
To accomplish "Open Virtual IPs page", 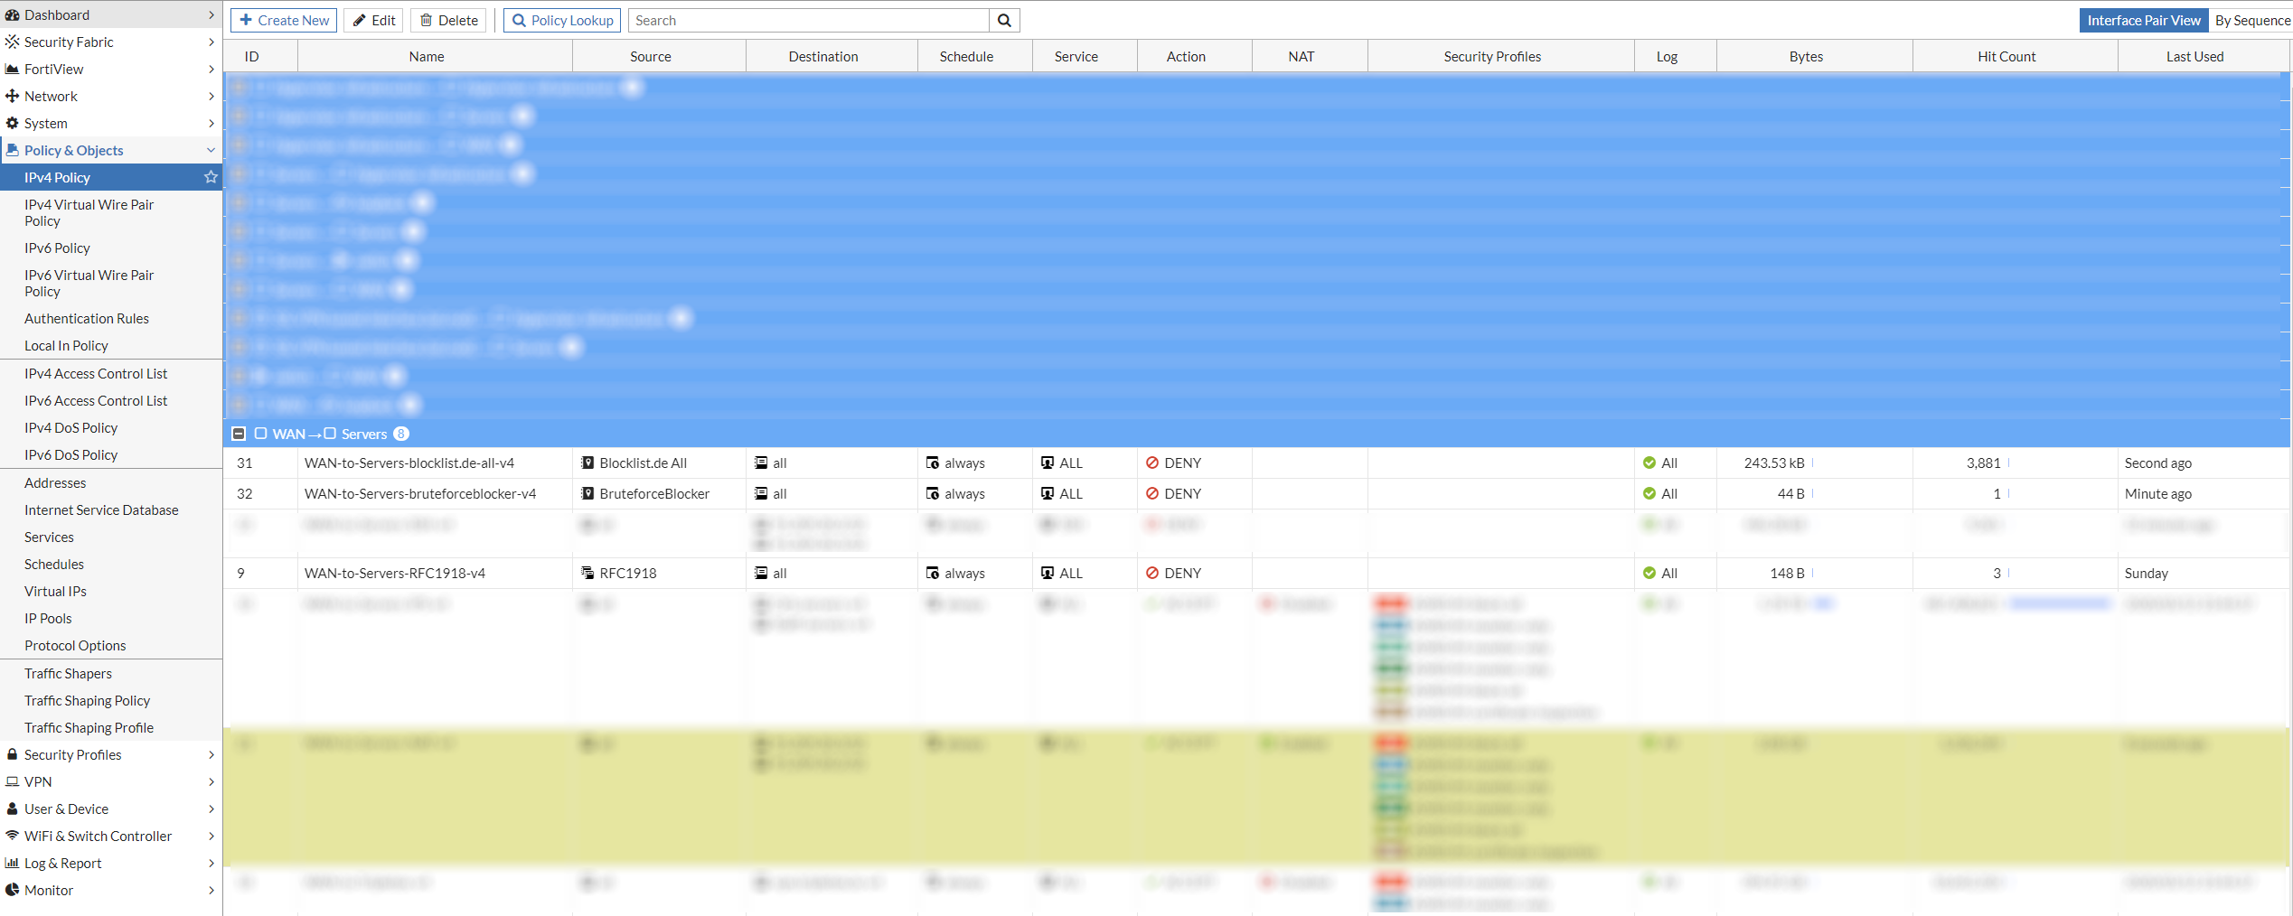I will coord(55,592).
